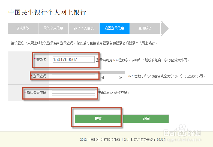Click the 确认登录密码 label text
Screen dimensions: 213x147
point(36,93)
